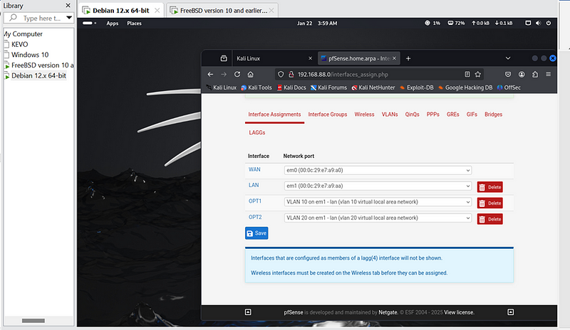Toggle reader view icon in address bar
570x330 pixels.
point(467,75)
